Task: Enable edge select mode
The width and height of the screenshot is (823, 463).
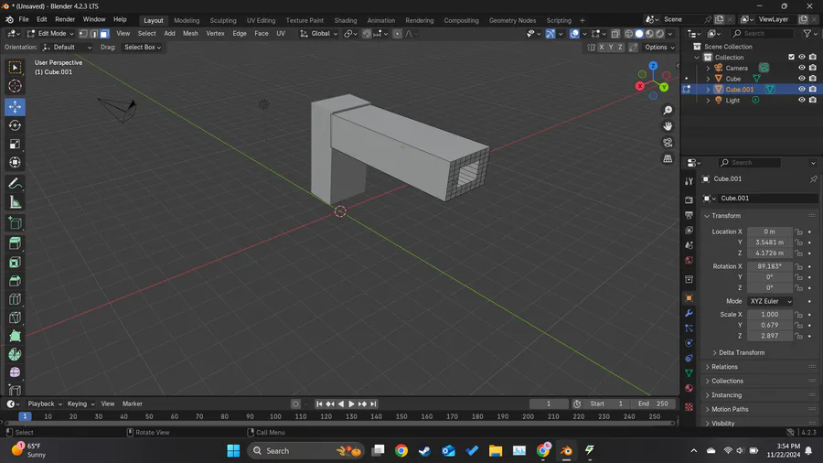Action: tap(94, 34)
